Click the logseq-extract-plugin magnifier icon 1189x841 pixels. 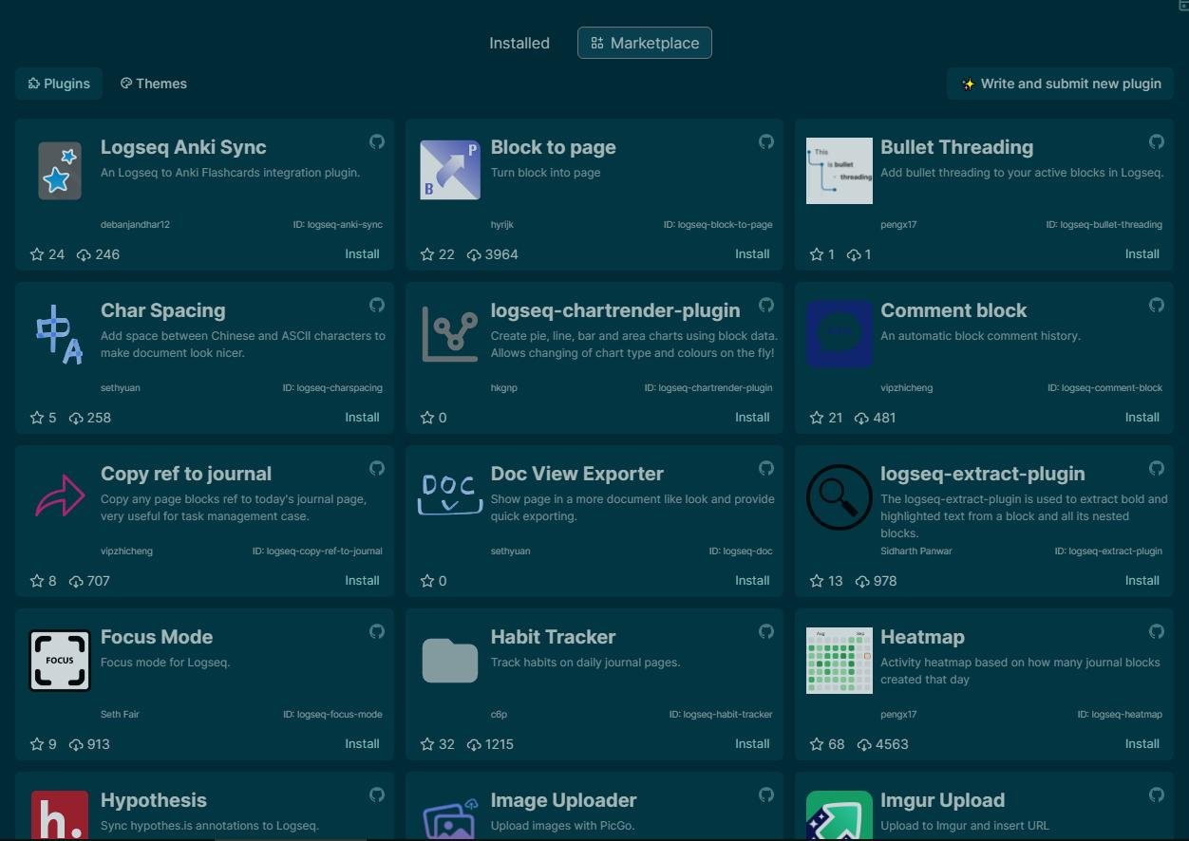click(839, 496)
